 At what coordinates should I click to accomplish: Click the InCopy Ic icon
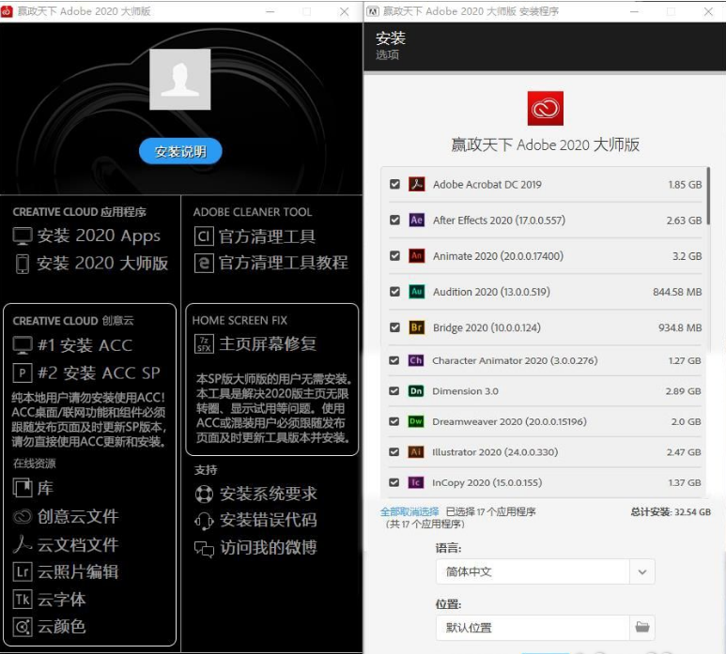click(416, 482)
